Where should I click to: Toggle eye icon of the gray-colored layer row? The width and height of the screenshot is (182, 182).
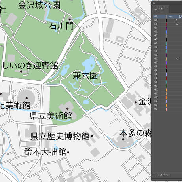pos(156,36)
